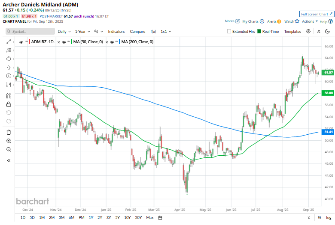This screenshot has height=225, width=335.
Task: Open the Actions dropdown menu
Action: (310, 21)
